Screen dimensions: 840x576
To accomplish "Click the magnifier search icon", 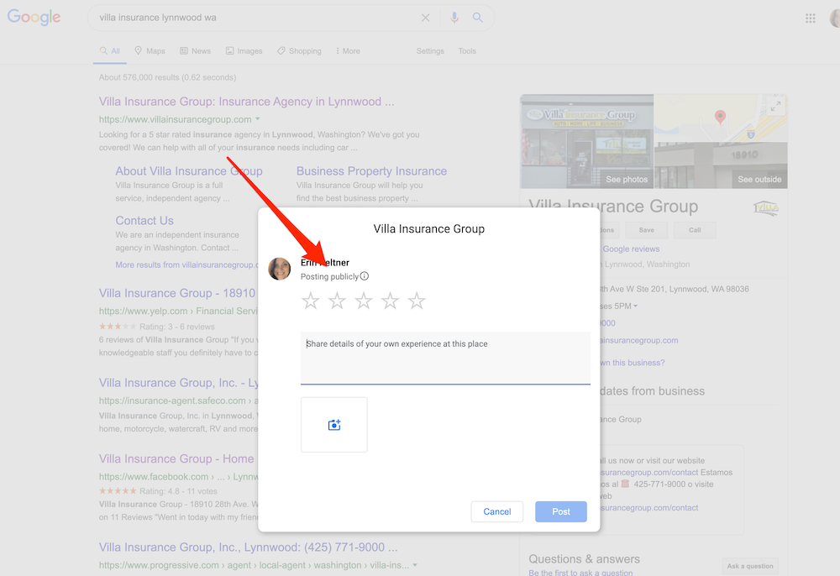I will coord(477,18).
